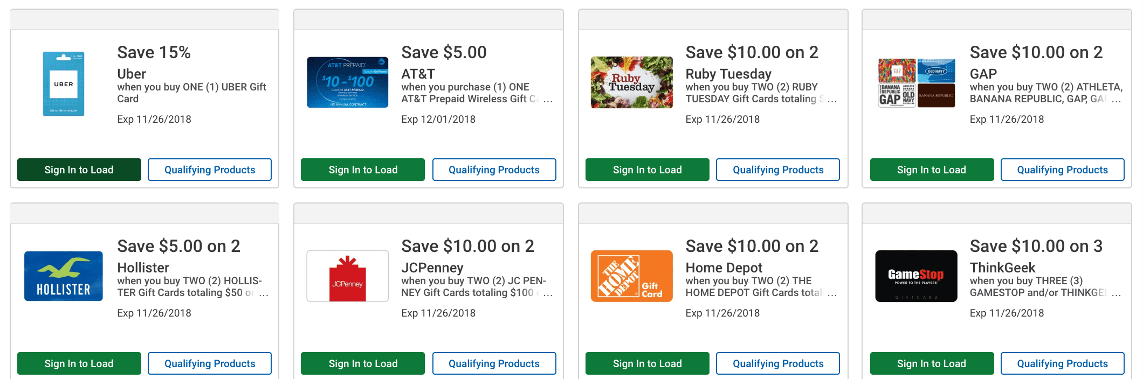Sign in to load Home Depot coupon
Screen dimensions: 1143x379
point(648,363)
